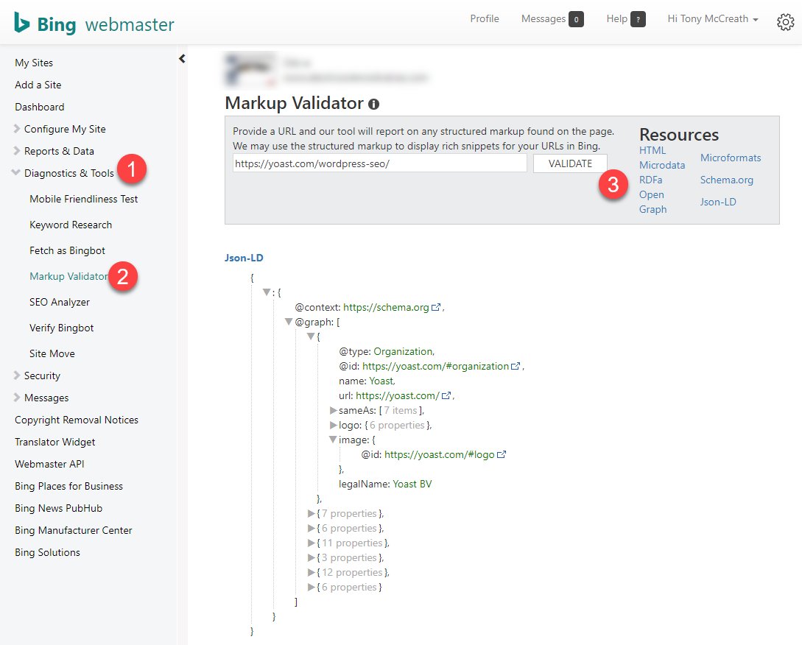Screen dimensions: 802x645
Task: Open Translator Widget page
Action: [54, 442]
